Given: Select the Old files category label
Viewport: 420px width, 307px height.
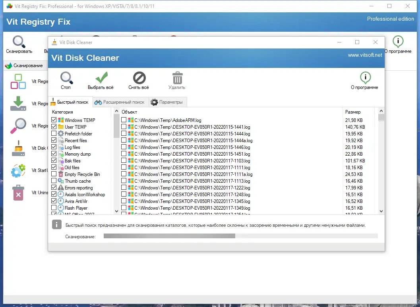Looking at the screenshot, I should [x=72, y=168].
